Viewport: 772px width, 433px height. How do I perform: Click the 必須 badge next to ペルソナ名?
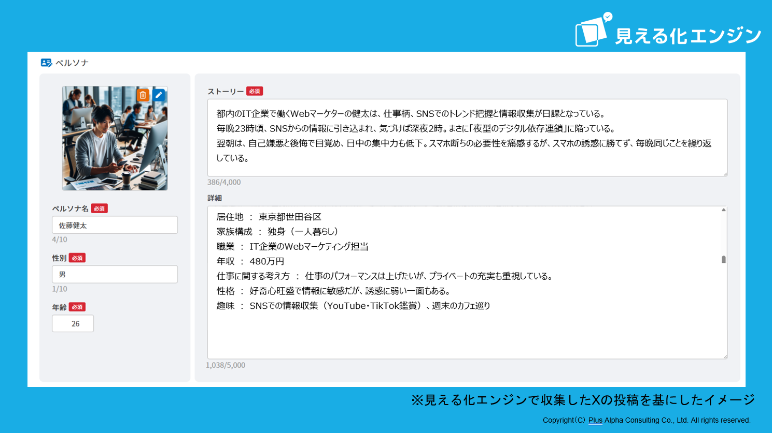99,208
